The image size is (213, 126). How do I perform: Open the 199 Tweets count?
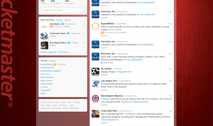click(x=44, y=2)
